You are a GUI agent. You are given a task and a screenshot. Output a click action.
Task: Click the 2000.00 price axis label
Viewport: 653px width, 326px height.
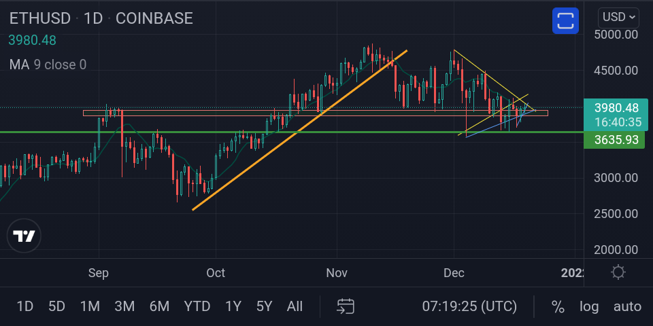(616, 250)
